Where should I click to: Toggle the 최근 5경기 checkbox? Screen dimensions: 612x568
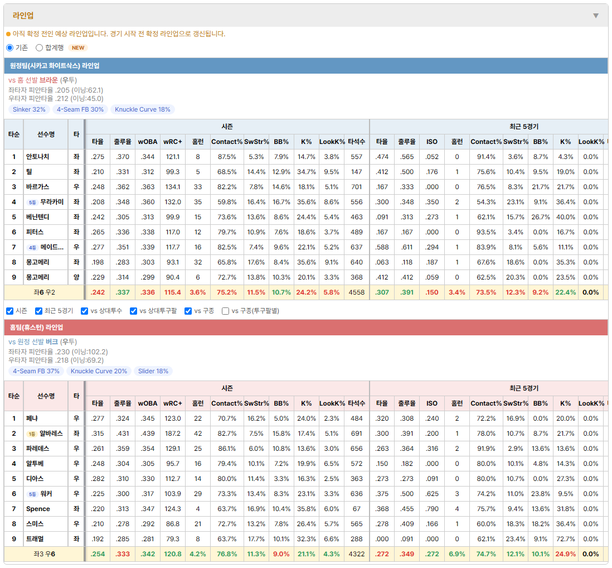tap(38, 311)
